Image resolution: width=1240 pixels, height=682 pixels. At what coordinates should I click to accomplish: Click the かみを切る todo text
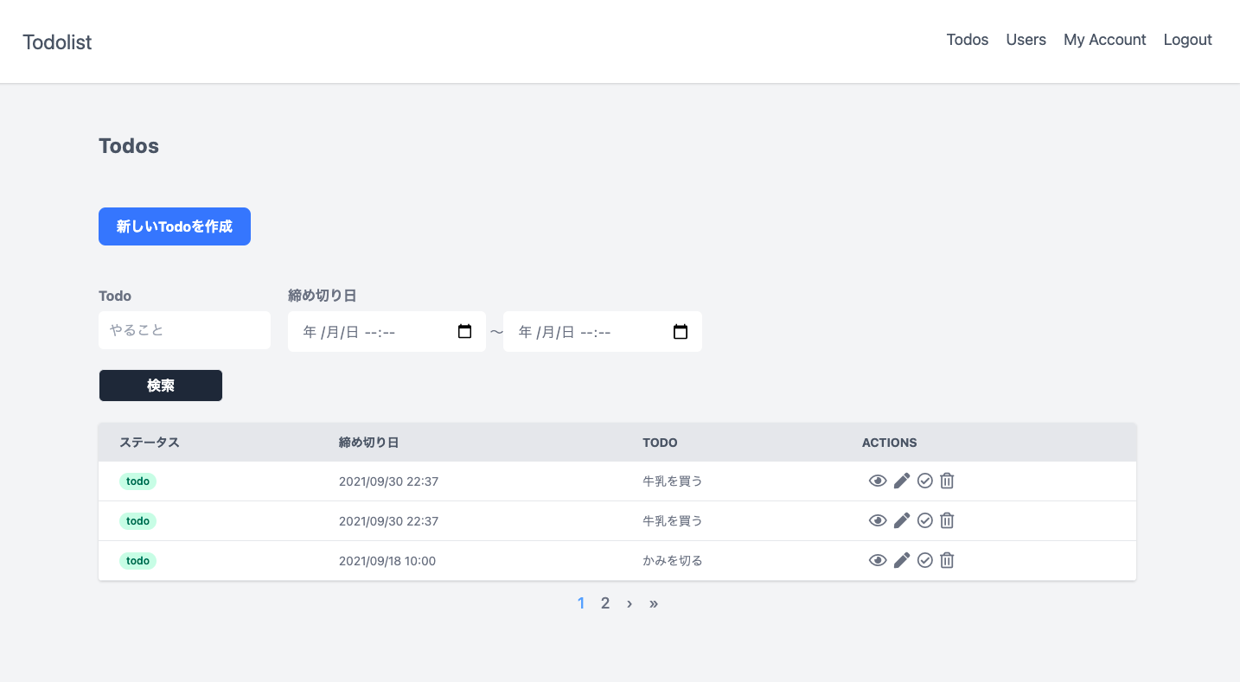point(673,561)
